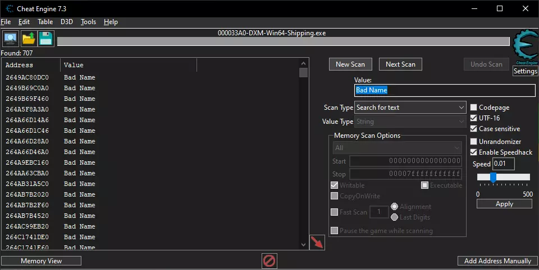Click the Speed value input field
Image resolution: width=539 pixels, height=270 pixels.
click(504, 164)
